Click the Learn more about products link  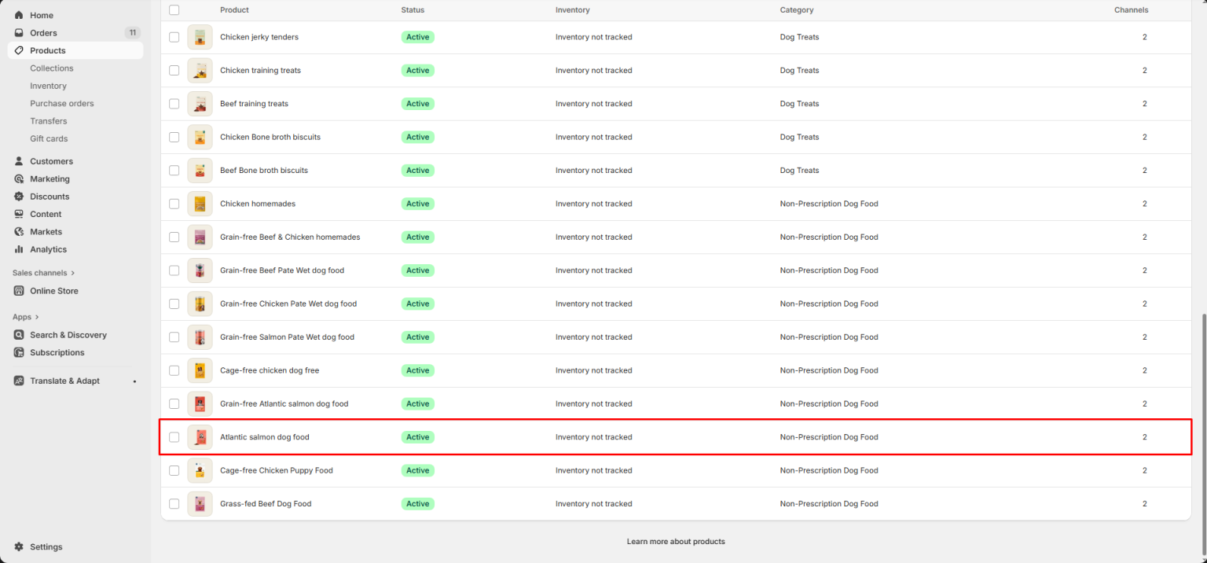[676, 541]
